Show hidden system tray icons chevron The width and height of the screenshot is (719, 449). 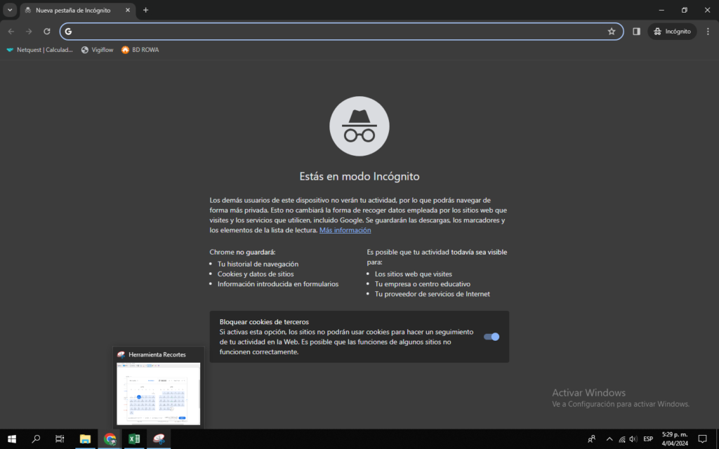609,439
